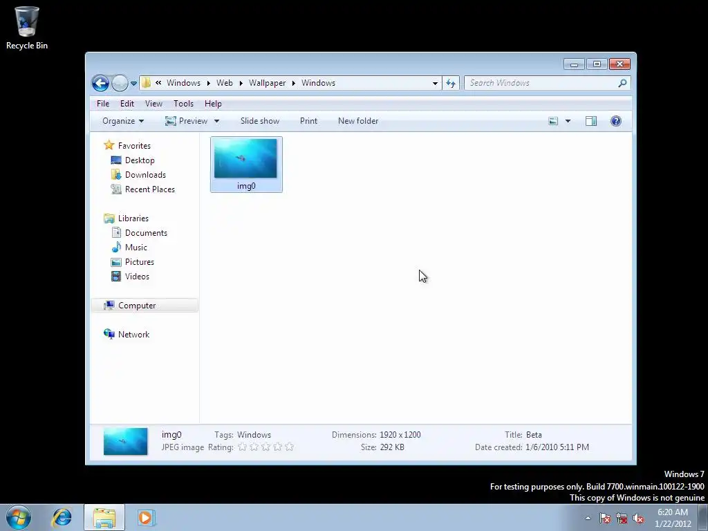708x531 pixels.
Task: Expand the arrow after Web breadcrumb
Action: point(241,83)
